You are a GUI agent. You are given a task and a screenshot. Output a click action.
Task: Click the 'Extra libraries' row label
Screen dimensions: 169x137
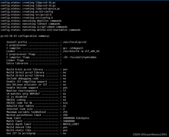pos(17,63)
